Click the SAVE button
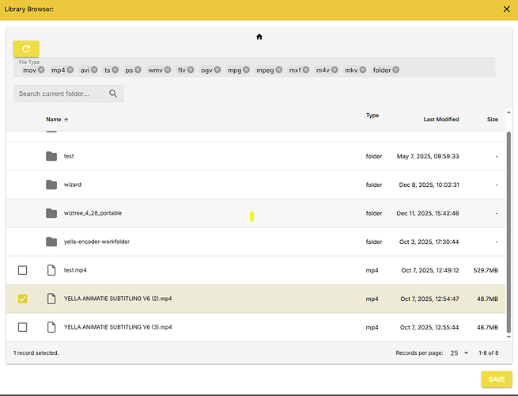This screenshot has height=396, width=518. tap(496, 379)
